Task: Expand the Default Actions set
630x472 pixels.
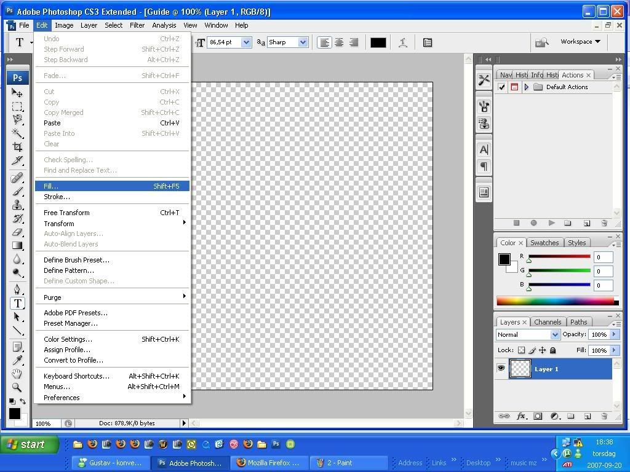Action: tap(527, 87)
